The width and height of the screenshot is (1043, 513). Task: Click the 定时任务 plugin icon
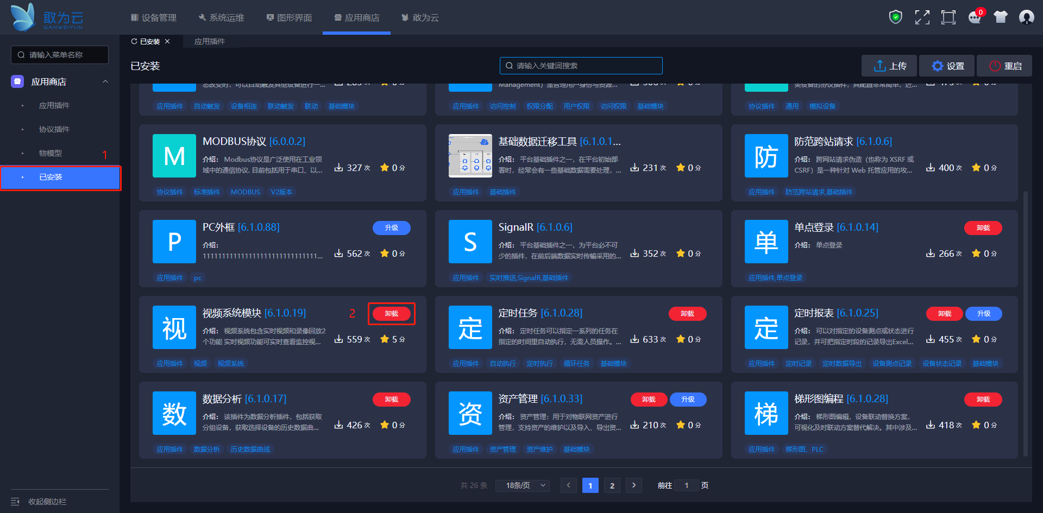[470, 327]
